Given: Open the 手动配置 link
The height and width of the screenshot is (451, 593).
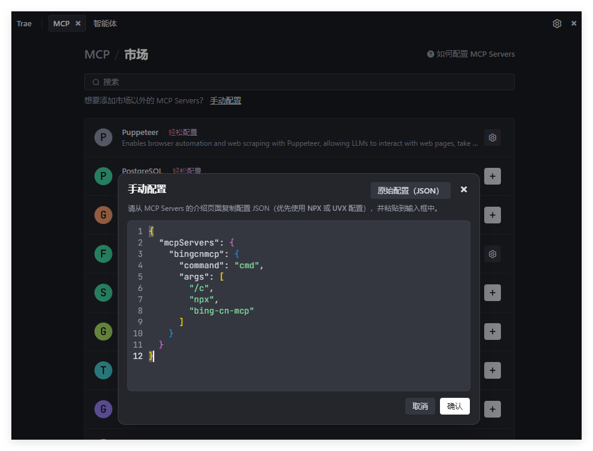Looking at the screenshot, I should click(225, 100).
